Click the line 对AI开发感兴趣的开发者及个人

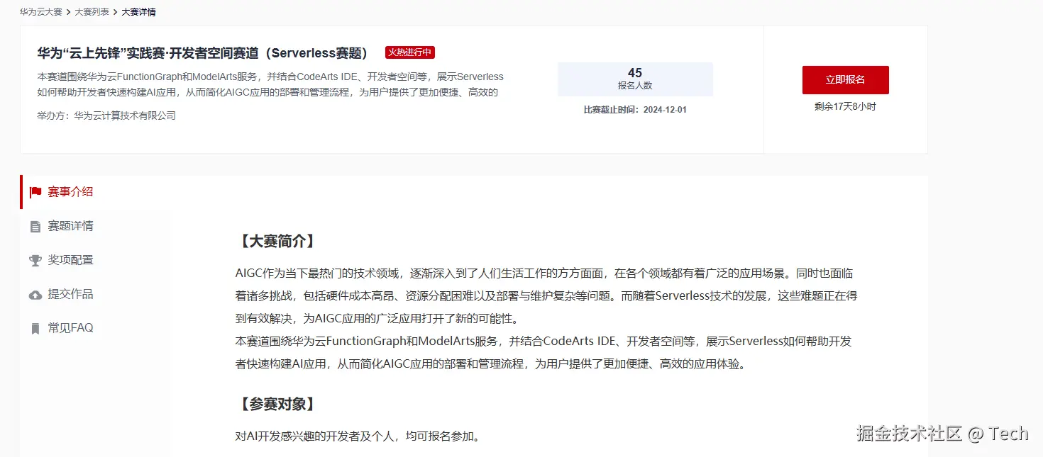[358, 436]
